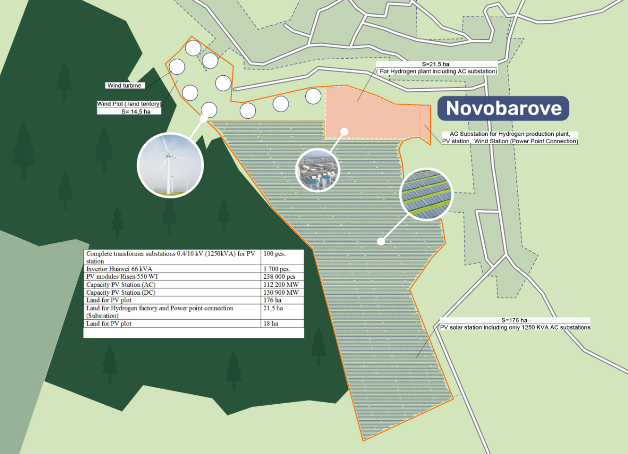
Task: Click the "Invertor Huawei 66 kVA" cell
Action: point(172,269)
